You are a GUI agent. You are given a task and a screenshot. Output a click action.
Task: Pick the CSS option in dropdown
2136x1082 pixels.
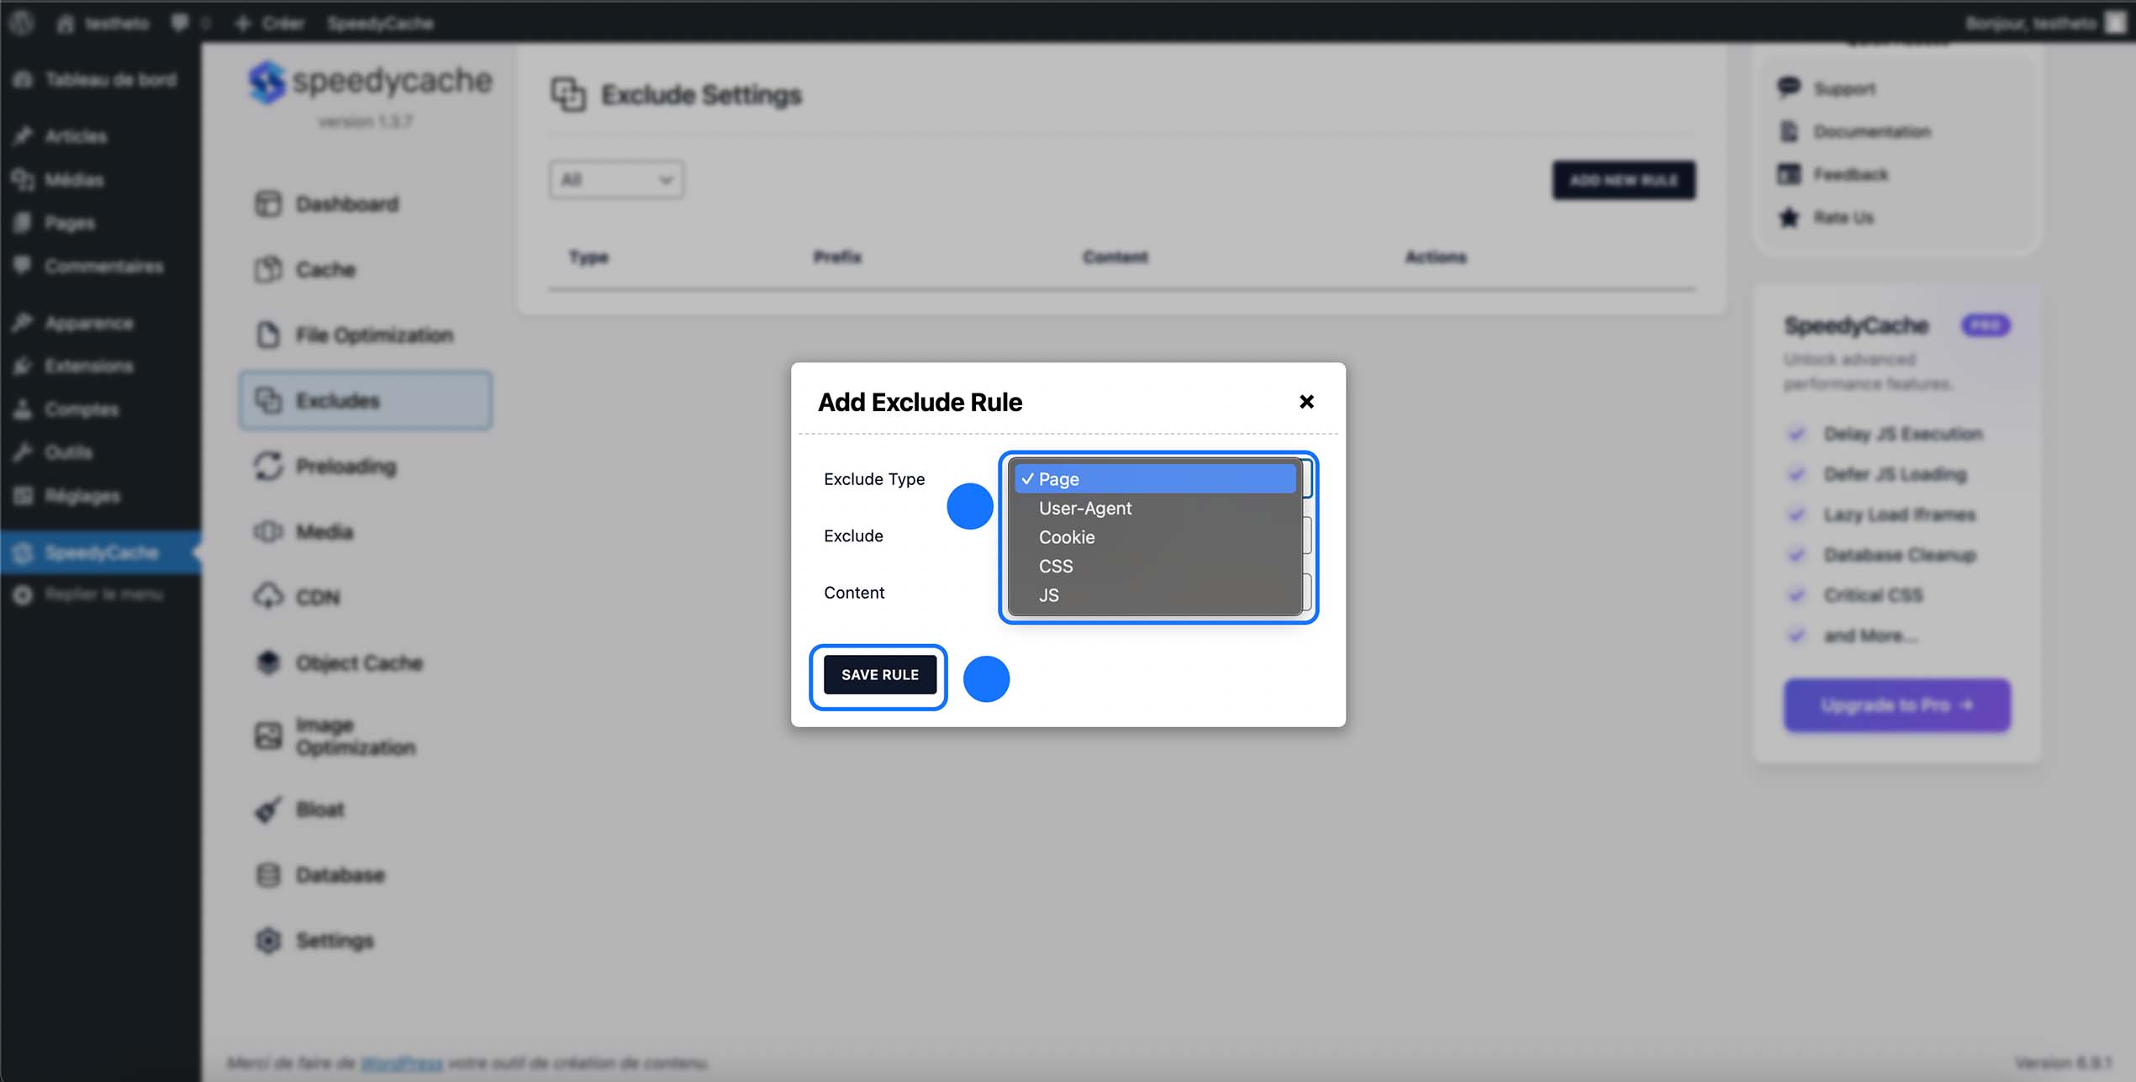click(1055, 566)
